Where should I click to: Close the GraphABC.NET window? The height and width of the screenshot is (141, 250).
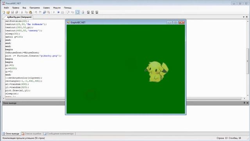tap(182, 23)
